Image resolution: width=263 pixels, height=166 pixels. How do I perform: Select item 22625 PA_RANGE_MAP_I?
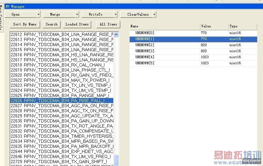pyautogui.click(x=62, y=95)
